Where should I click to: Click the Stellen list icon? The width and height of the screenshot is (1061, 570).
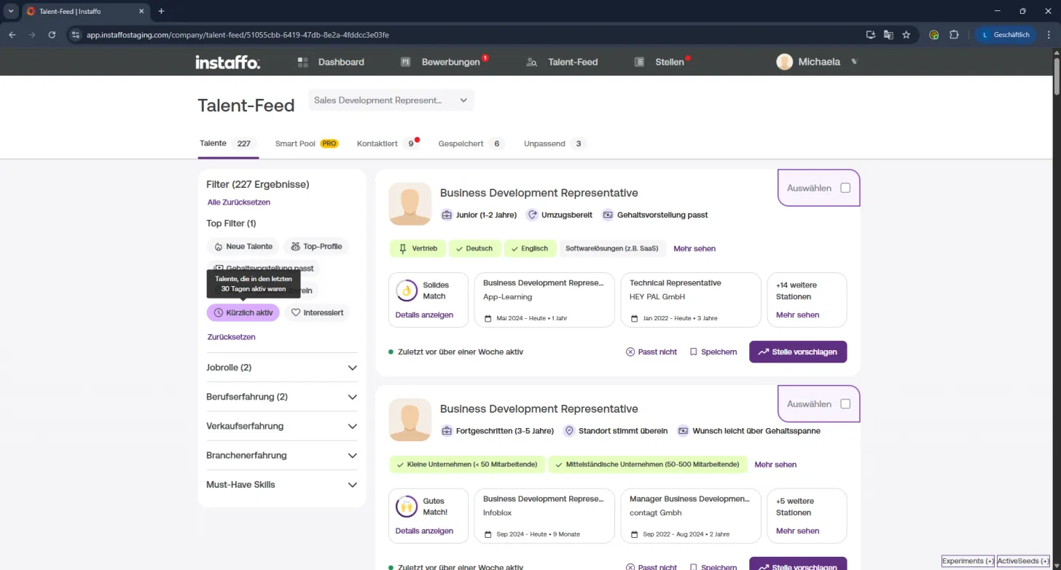[x=639, y=63]
